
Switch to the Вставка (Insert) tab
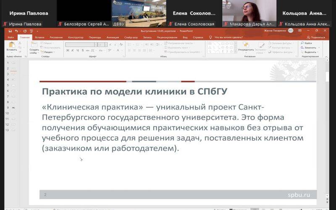tap(39, 37)
